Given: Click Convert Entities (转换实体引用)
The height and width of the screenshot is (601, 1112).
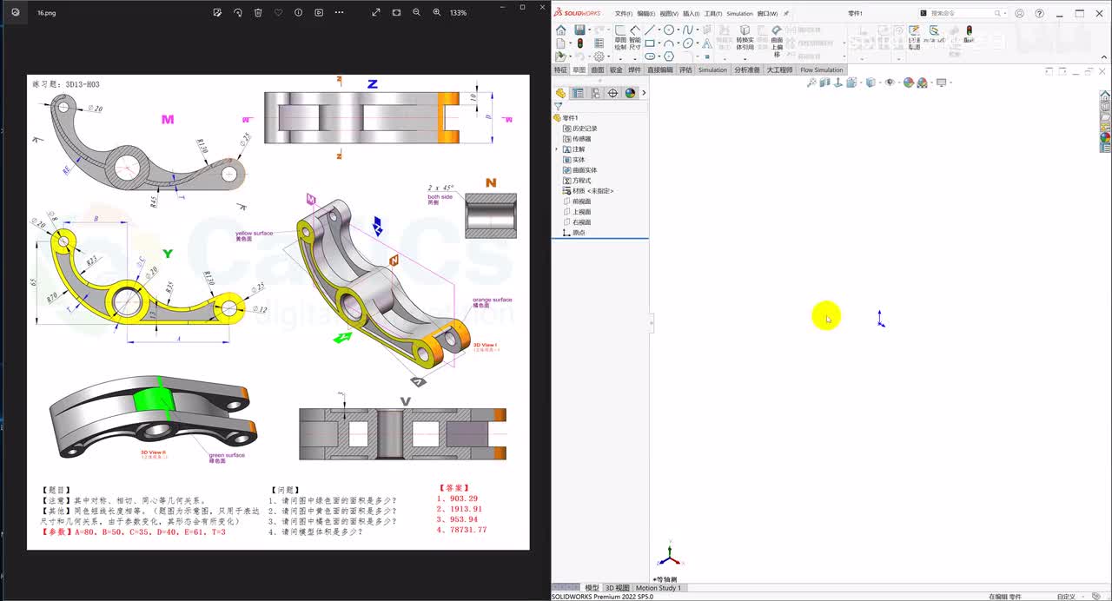Looking at the screenshot, I should click(745, 37).
